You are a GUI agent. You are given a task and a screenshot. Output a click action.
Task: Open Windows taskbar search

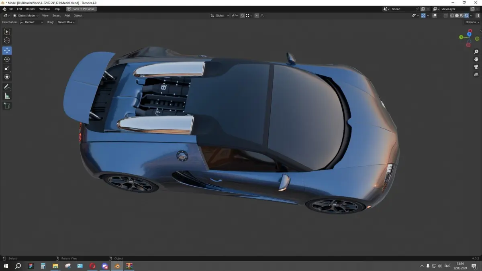pos(18,266)
